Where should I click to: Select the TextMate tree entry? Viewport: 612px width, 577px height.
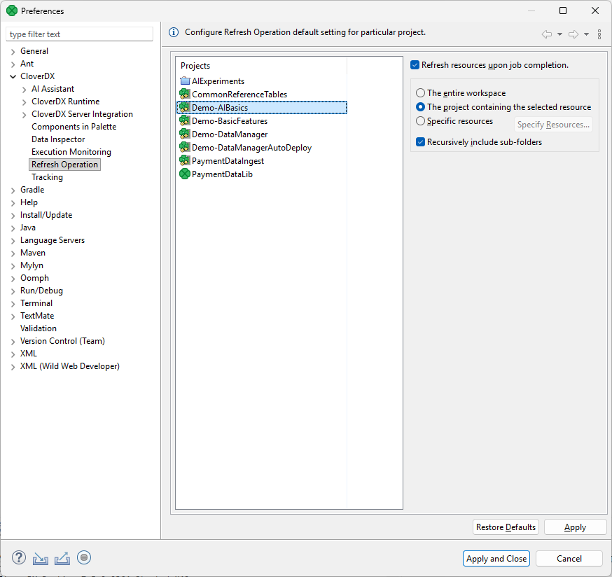point(37,316)
